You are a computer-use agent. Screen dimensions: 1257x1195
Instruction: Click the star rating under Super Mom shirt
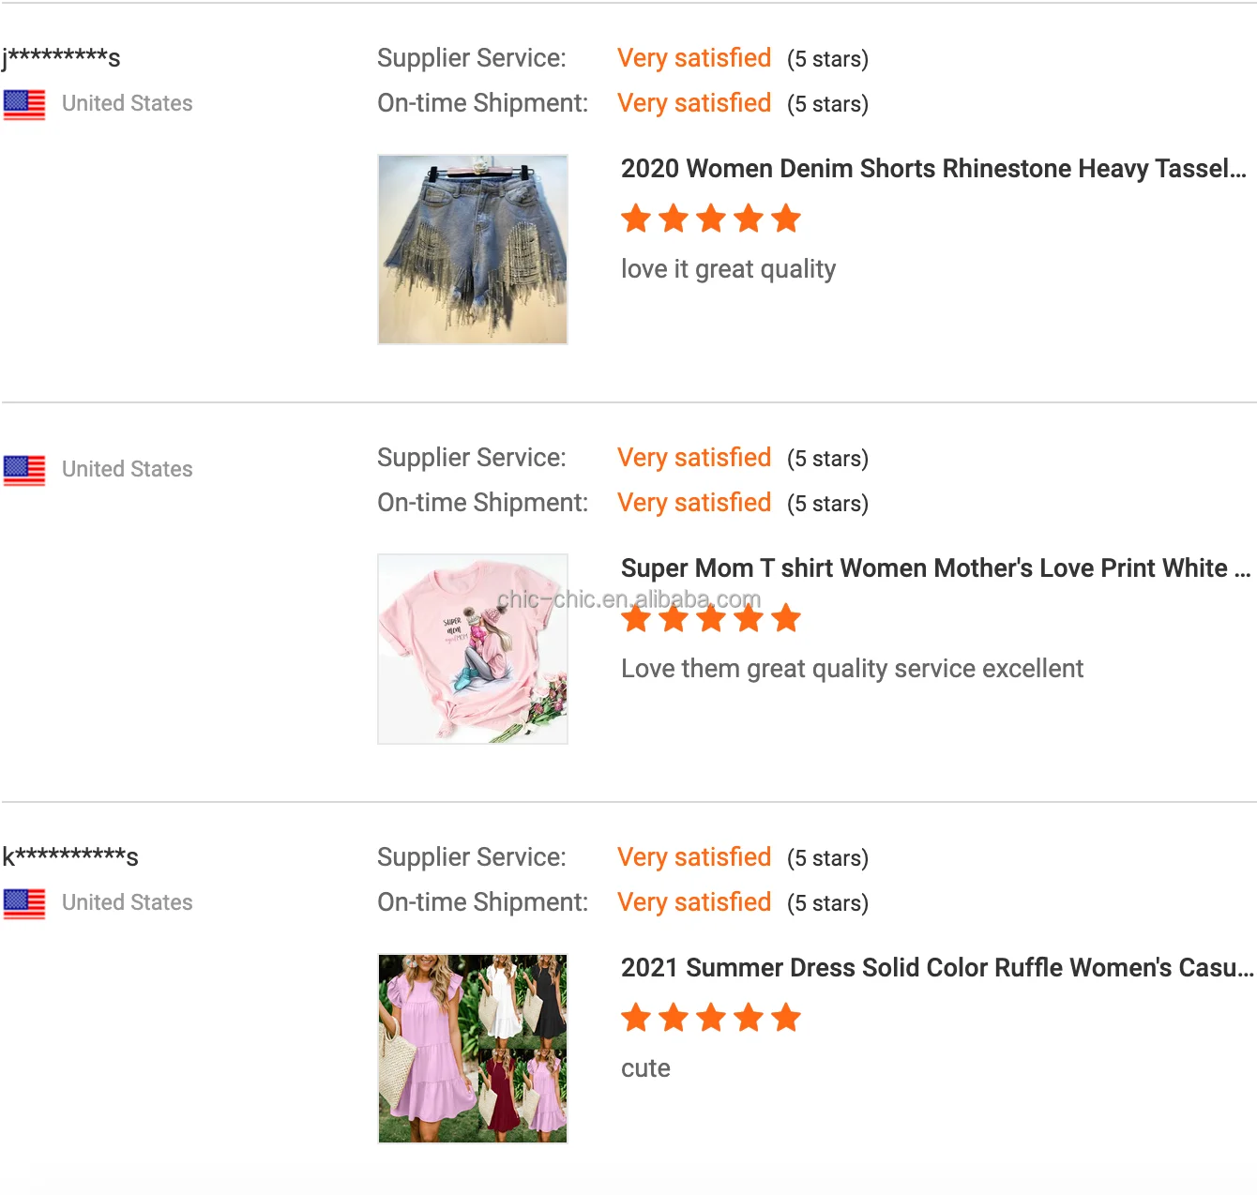711,619
